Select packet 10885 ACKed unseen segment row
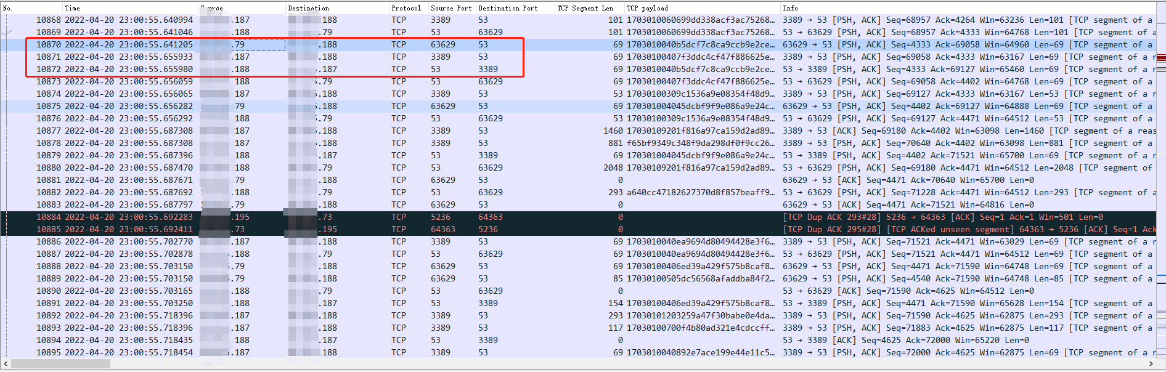The image size is (1166, 372). pos(49,229)
